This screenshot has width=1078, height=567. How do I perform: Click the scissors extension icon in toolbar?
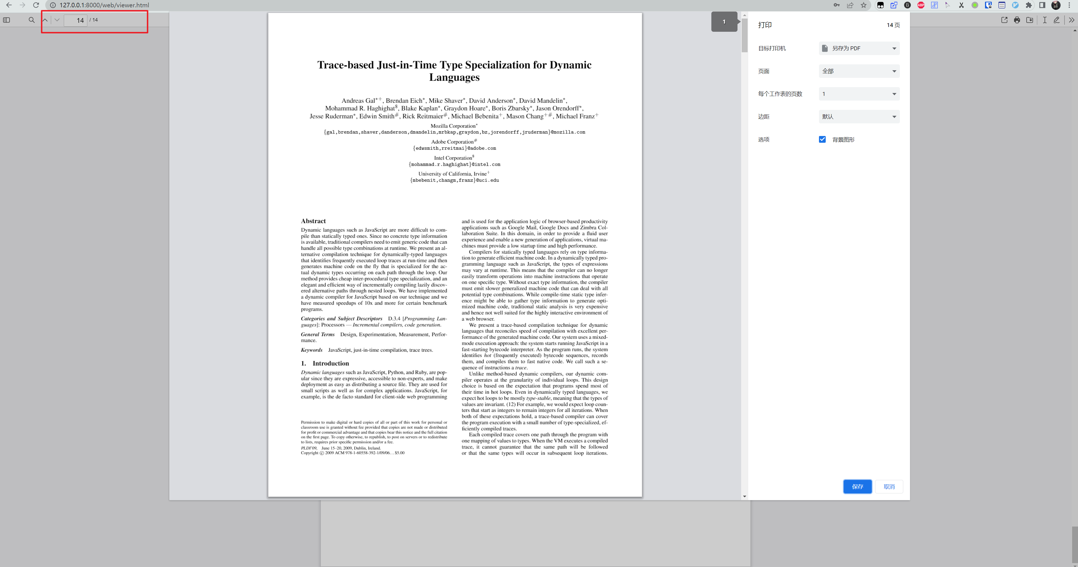click(x=961, y=5)
